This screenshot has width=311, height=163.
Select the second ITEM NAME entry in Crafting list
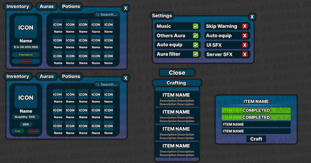pyautogui.click(x=177, y=116)
